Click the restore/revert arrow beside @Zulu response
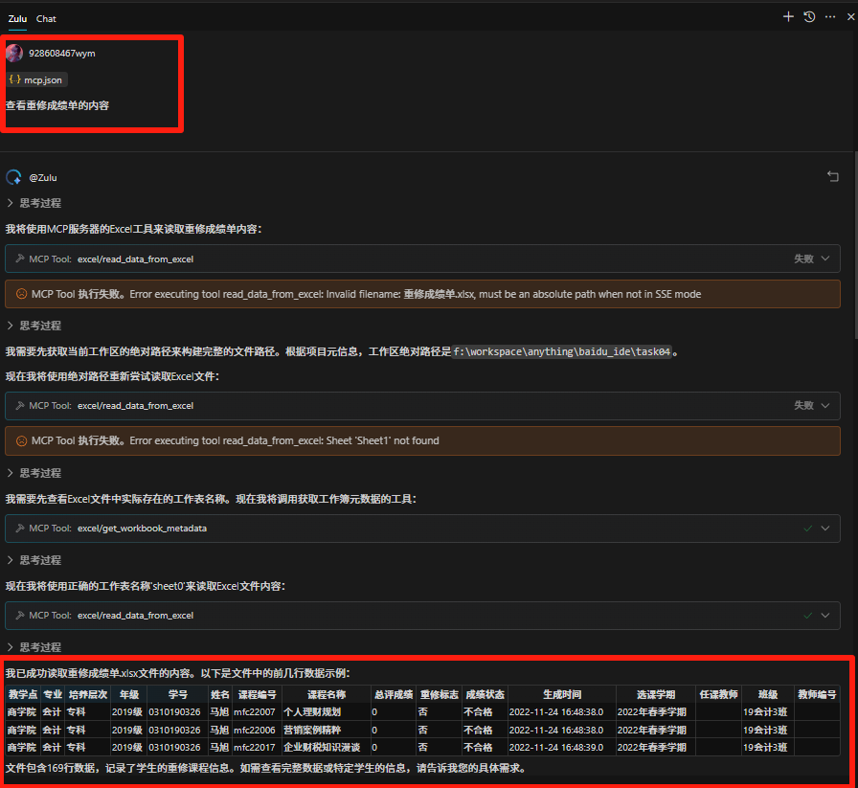 coord(832,176)
